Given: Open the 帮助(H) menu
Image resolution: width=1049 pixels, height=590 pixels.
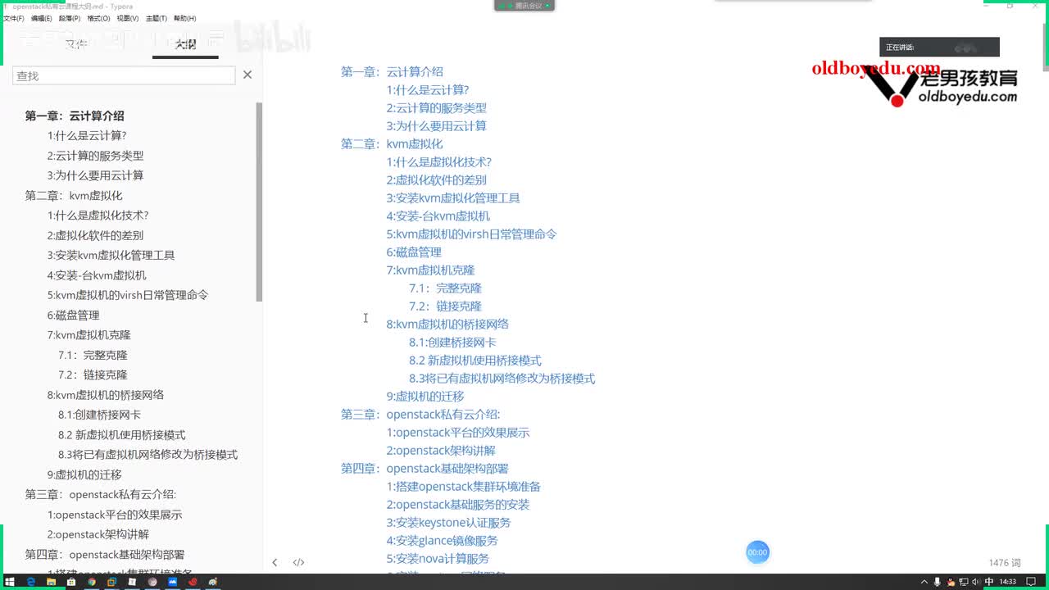Looking at the screenshot, I should [x=184, y=18].
